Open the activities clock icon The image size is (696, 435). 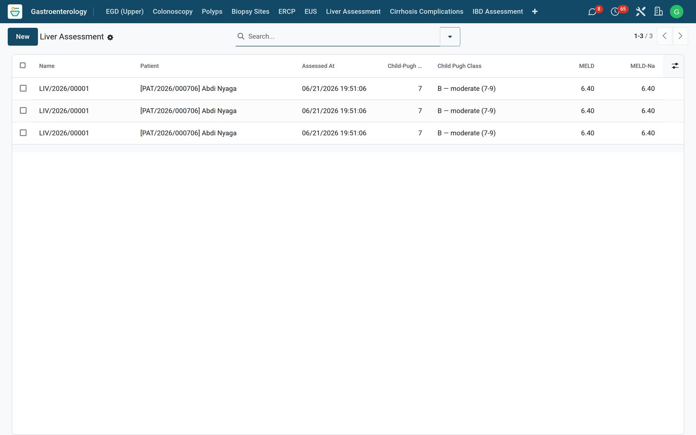(x=615, y=12)
